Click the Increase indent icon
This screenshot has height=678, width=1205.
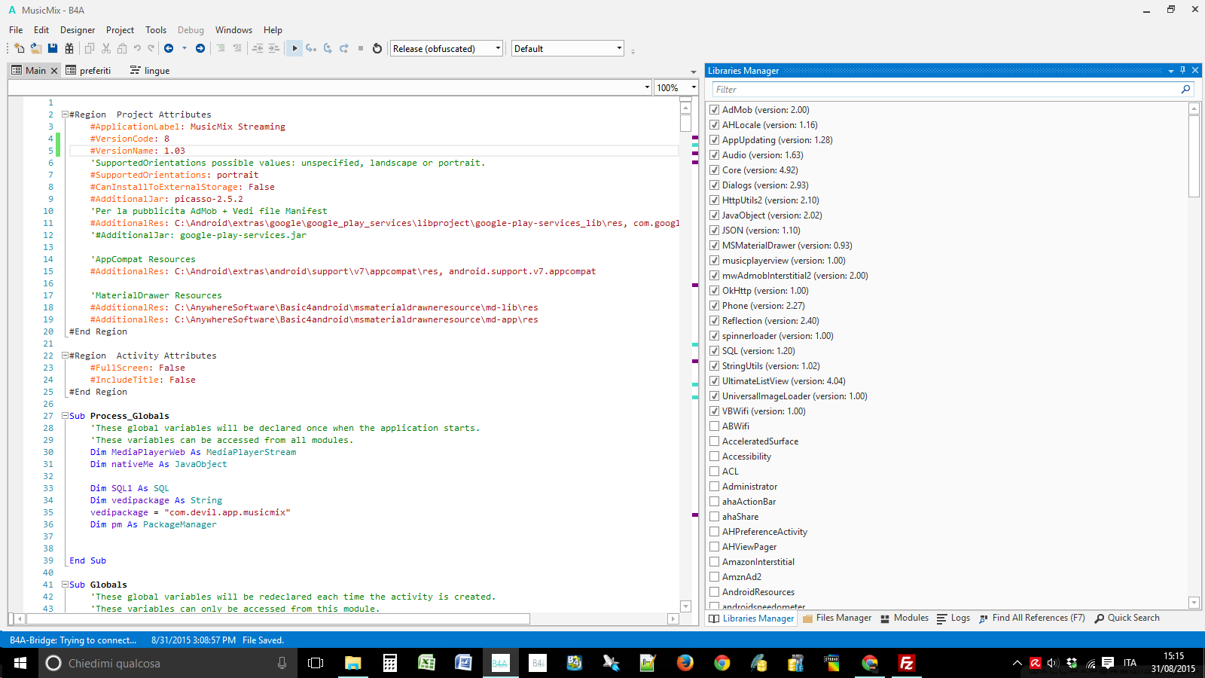pos(273,48)
